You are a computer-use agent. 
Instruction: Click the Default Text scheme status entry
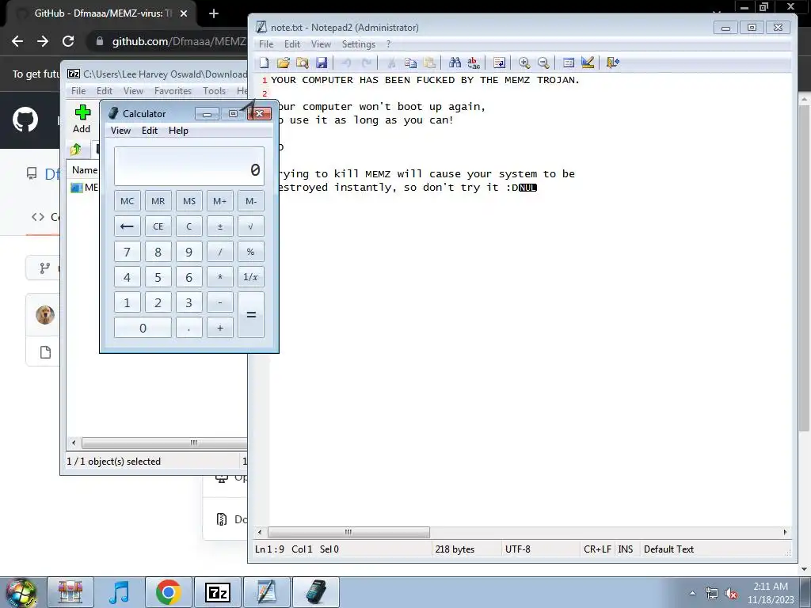[668, 549]
